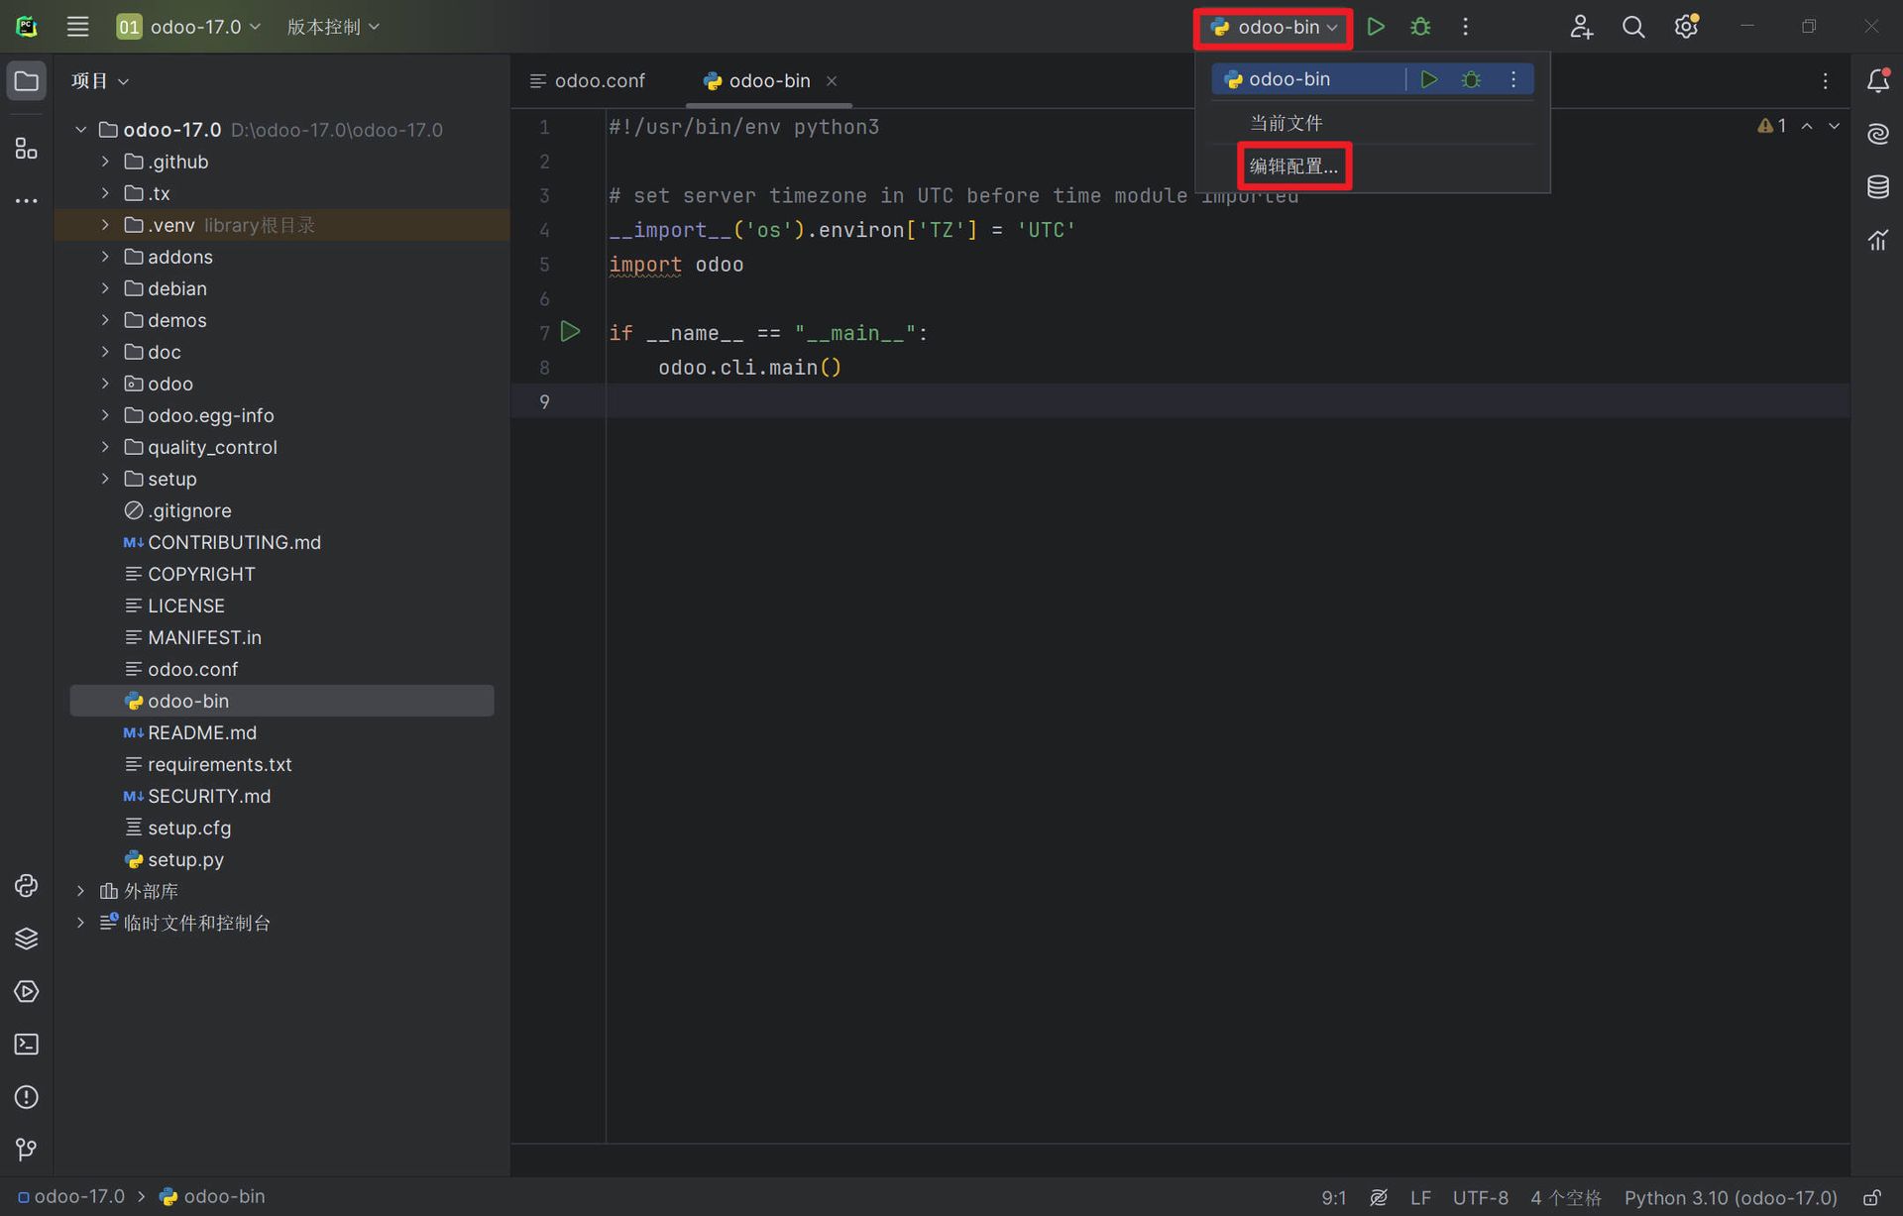Image resolution: width=1903 pixels, height=1216 pixels.
Task: Open the odoo-17.0 project dropdown
Action: [x=188, y=27]
